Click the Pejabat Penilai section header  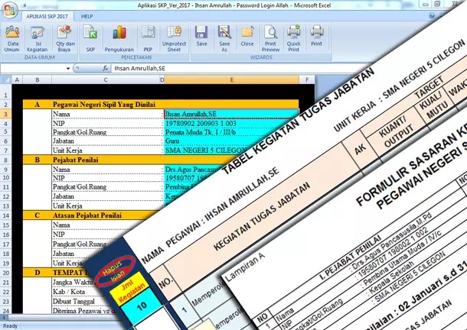point(76,160)
